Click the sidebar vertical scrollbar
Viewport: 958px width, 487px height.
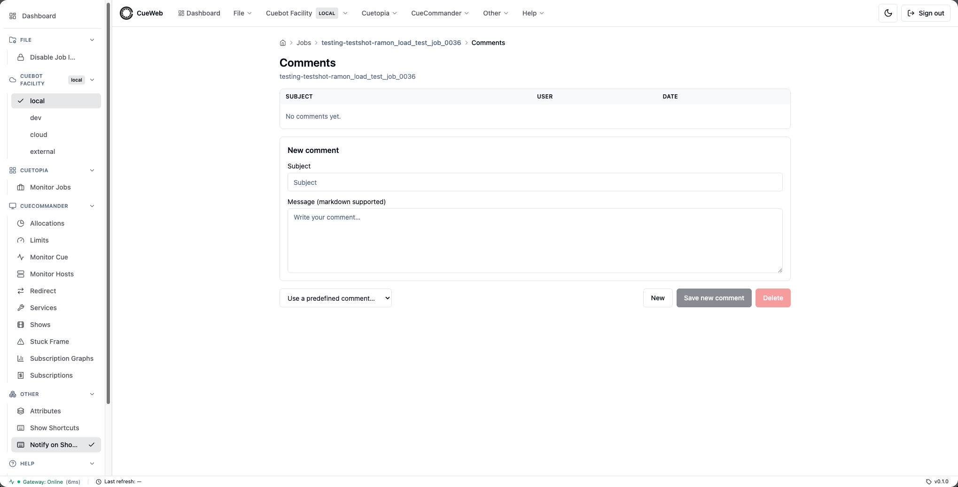[x=109, y=203]
